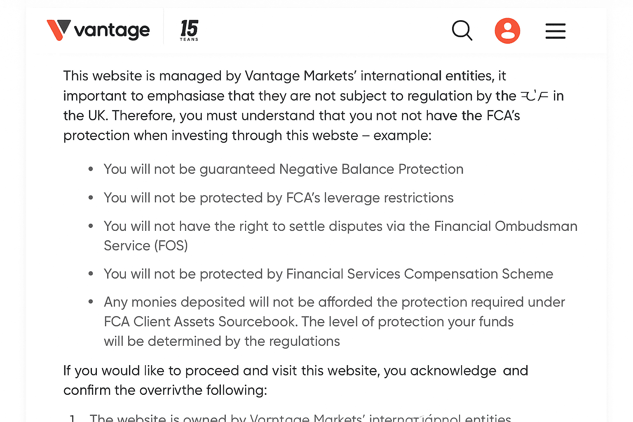Click the 15 Years anniversary badge
The width and height of the screenshot is (633, 422).
[x=189, y=30]
